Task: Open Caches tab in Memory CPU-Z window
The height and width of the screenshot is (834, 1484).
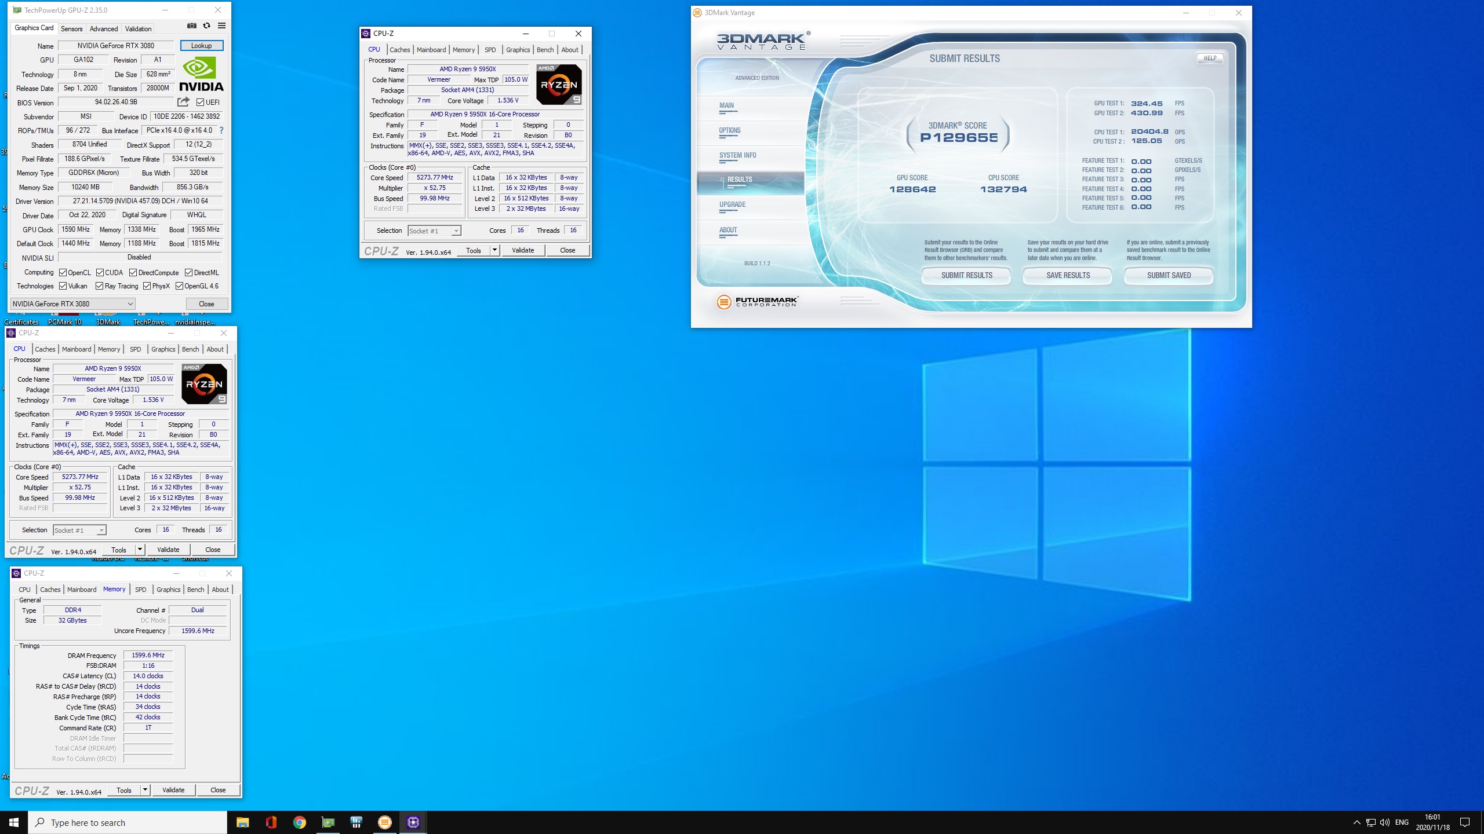Action: click(x=50, y=590)
